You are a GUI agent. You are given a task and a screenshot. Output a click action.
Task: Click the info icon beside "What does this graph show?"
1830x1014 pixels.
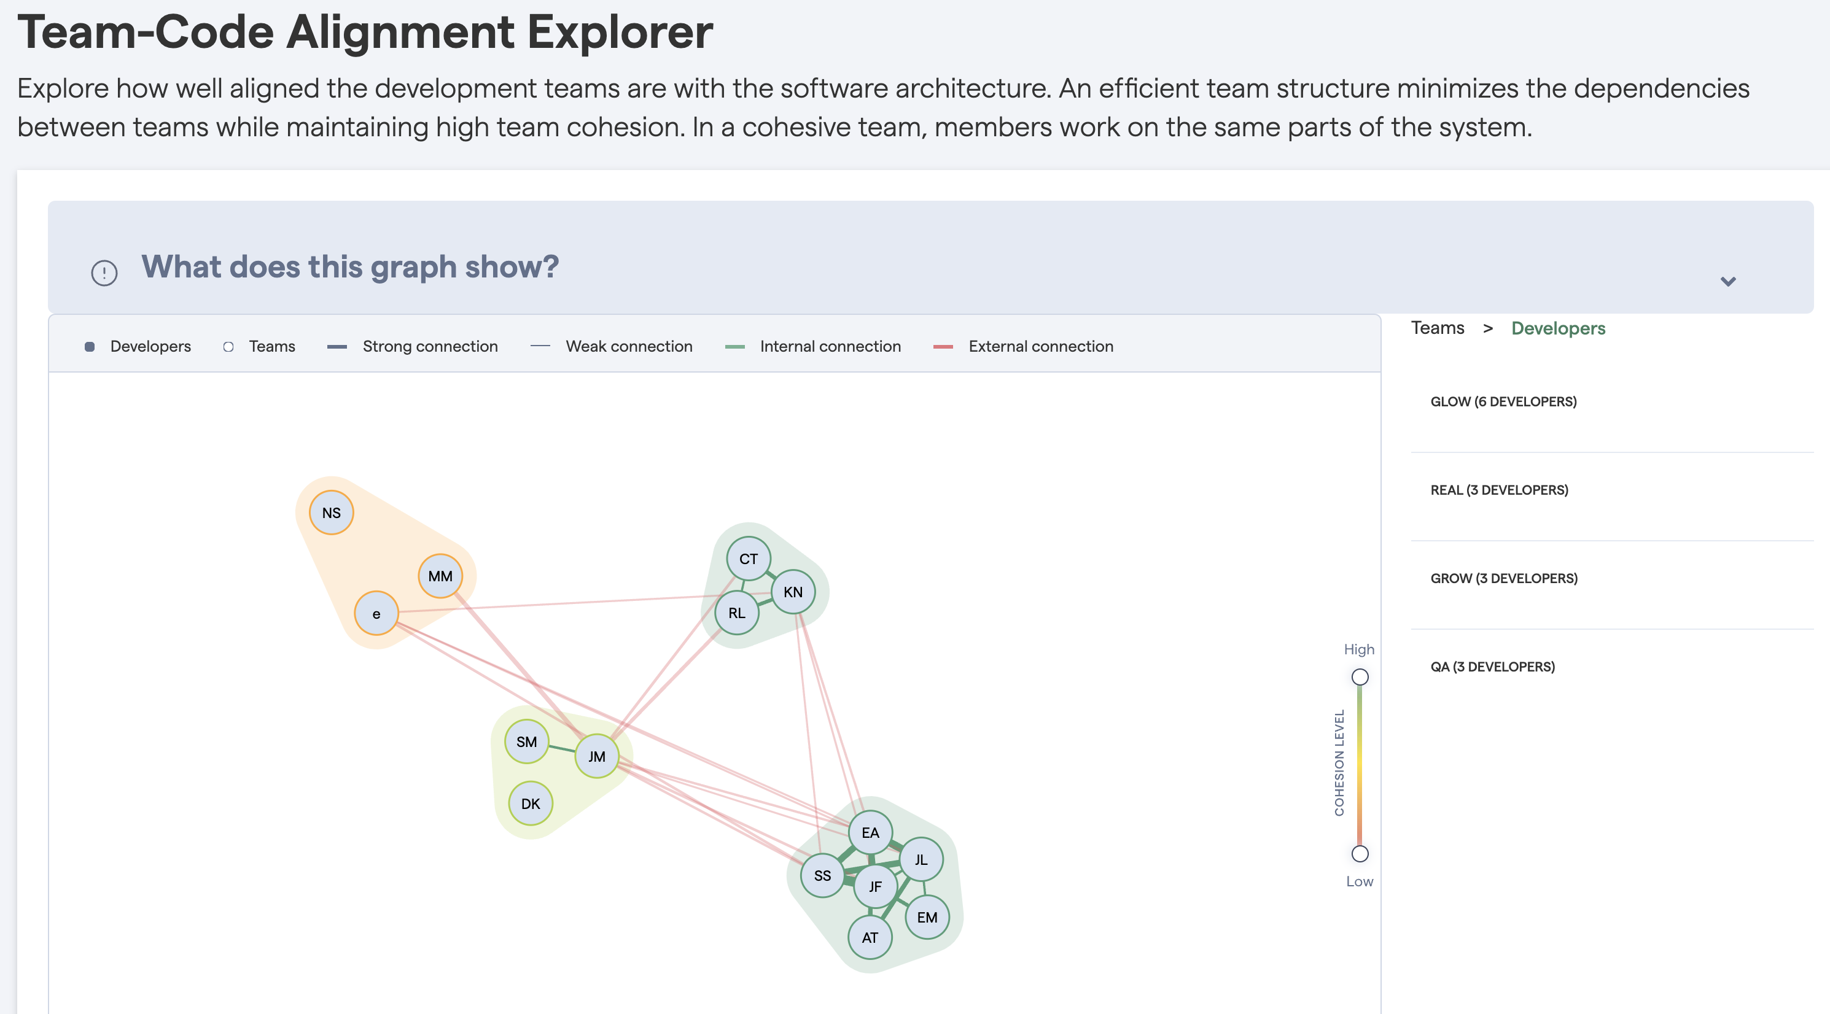[104, 272]
